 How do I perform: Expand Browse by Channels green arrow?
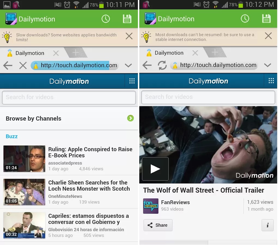[131, 118]
